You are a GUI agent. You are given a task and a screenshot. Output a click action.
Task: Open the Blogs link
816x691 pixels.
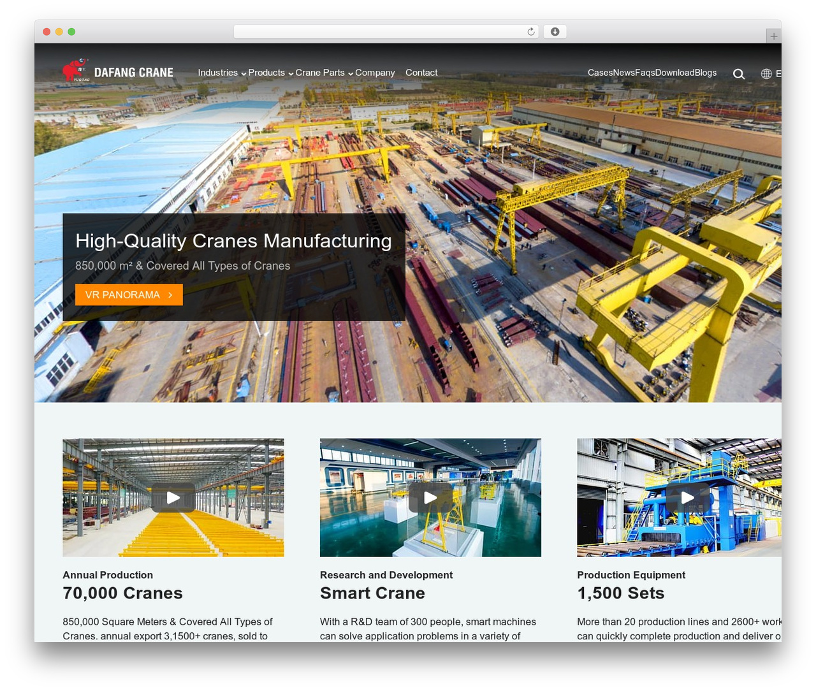click(706, 73)
